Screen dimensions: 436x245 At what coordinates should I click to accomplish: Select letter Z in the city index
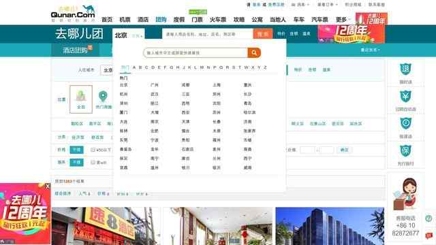pyautogui.click(x=265, y=67)
